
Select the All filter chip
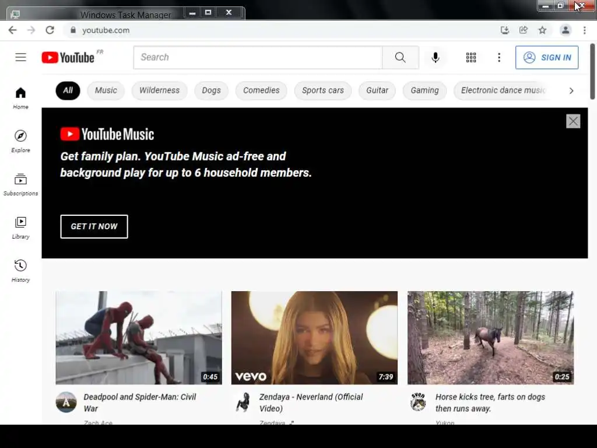68,90
